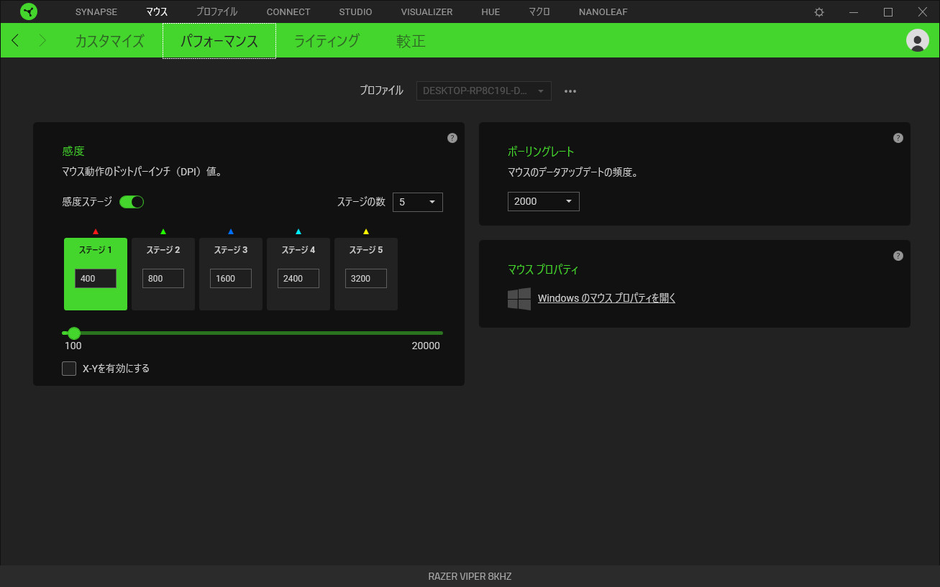
Task: Click the yellow marker above ステージ 5
Action: (366, 231)
